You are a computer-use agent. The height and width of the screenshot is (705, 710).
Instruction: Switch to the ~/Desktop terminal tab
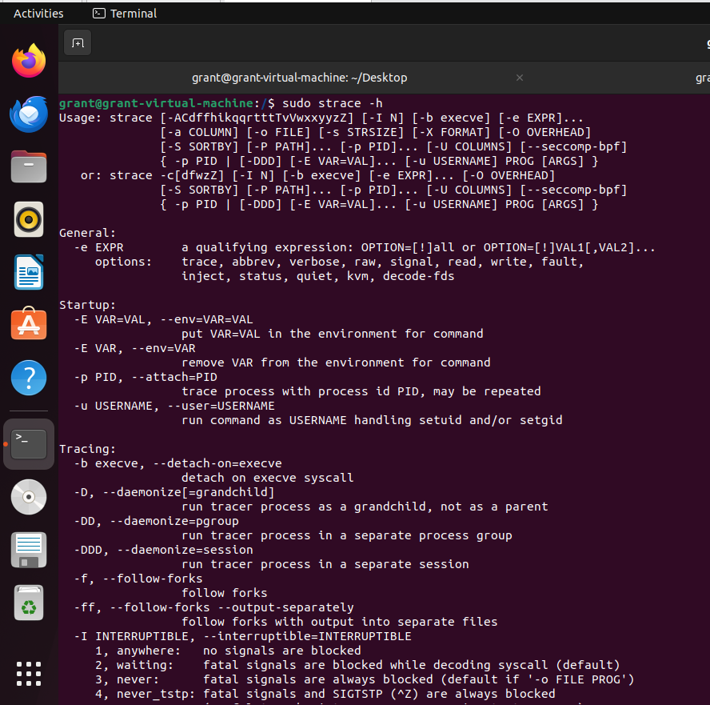(x=299, y=78)
